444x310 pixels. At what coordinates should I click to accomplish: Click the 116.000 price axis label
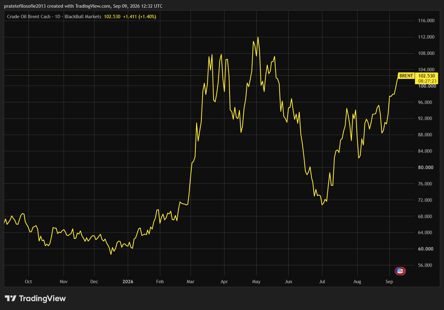point(426,21)
